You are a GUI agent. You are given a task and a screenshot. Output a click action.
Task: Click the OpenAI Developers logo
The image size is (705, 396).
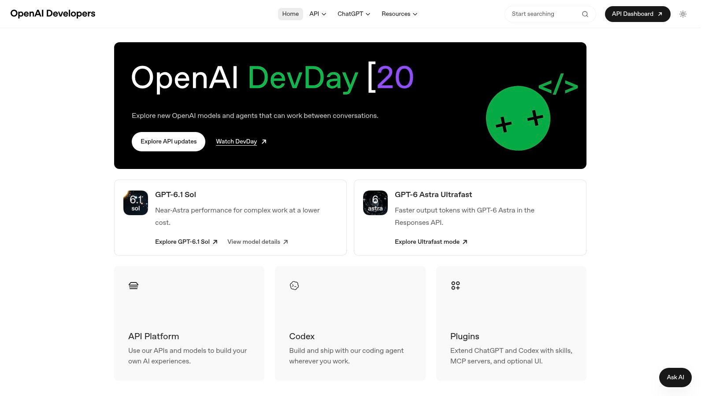coord(53,14)
